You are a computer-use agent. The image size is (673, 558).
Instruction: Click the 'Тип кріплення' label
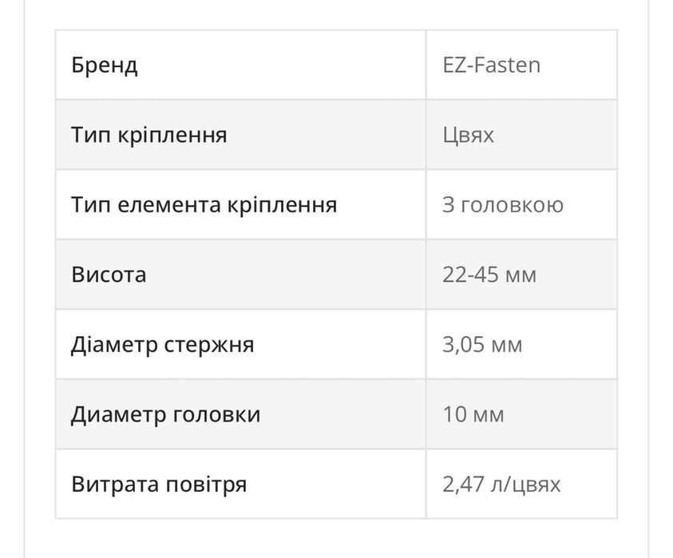click(149, 135)
